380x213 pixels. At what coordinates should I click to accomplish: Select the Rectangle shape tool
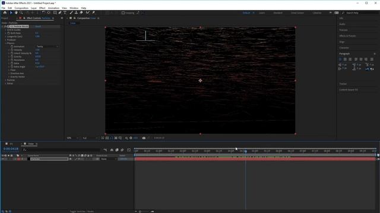[55, 12]
